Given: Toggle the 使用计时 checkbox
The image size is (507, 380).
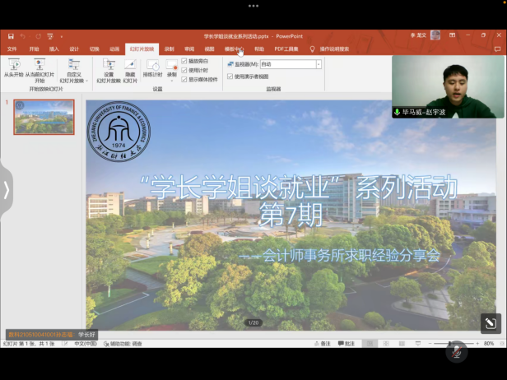Looking at the screenshot, I should [x=184, y=71].
